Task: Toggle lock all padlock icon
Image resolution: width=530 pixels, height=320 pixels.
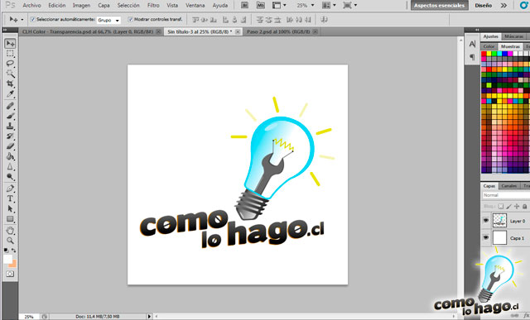Action: [524, 206]
